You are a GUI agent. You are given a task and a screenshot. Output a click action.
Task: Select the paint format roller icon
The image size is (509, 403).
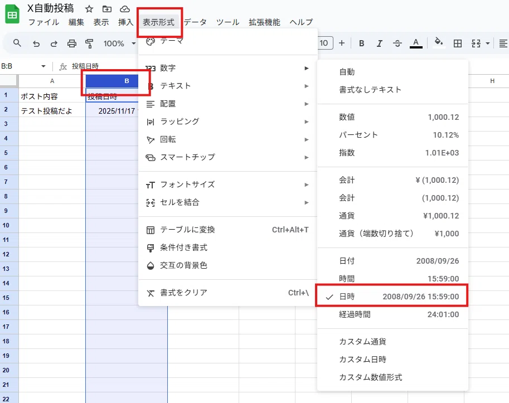point(89,43)
